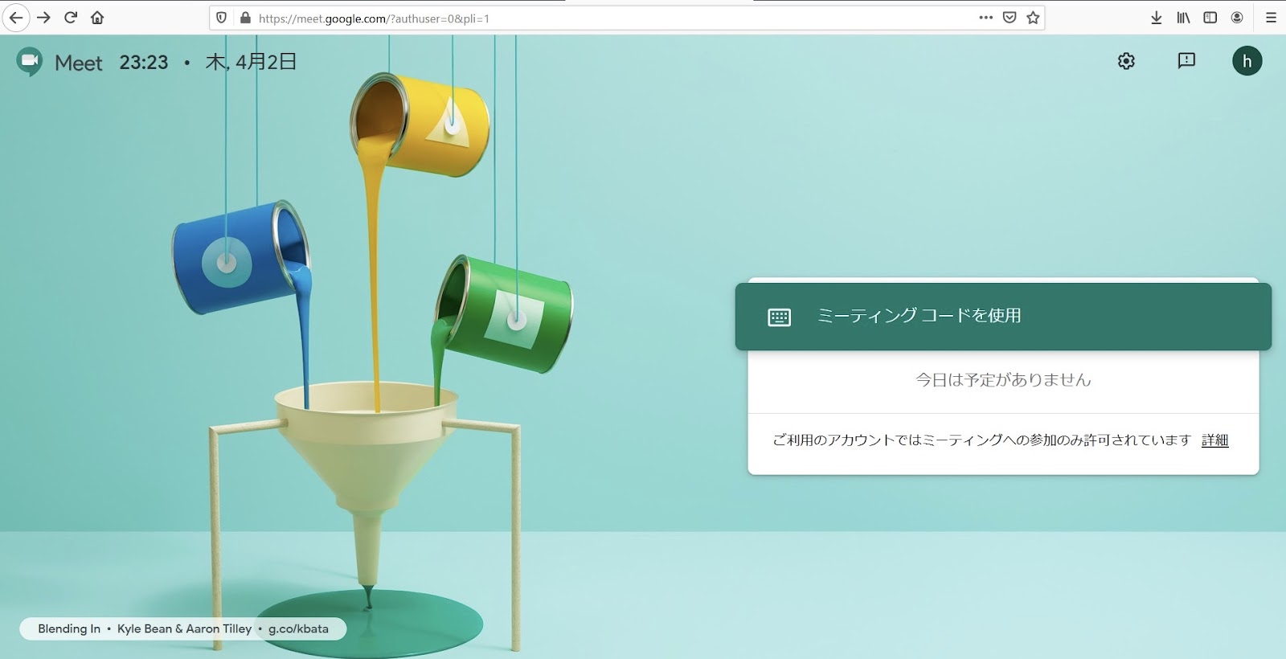This screenshot has width=1286, height=659.
Task: Reload the Meet page
Action: point(71,18)
